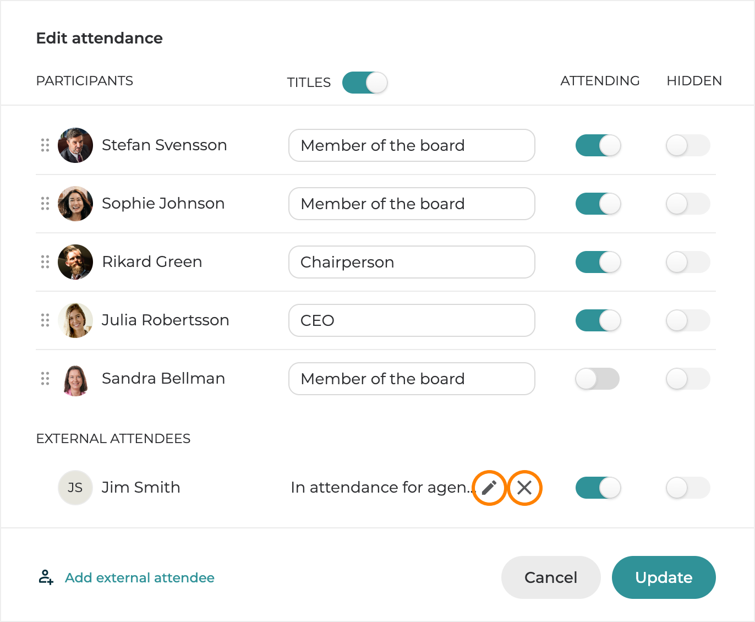Switch off attending for Julia Robertsson
The width and height of the screenshot is (755, 622).
598,320
